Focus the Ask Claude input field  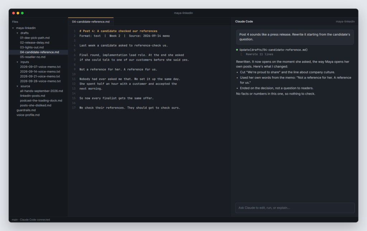coord(295,208)
